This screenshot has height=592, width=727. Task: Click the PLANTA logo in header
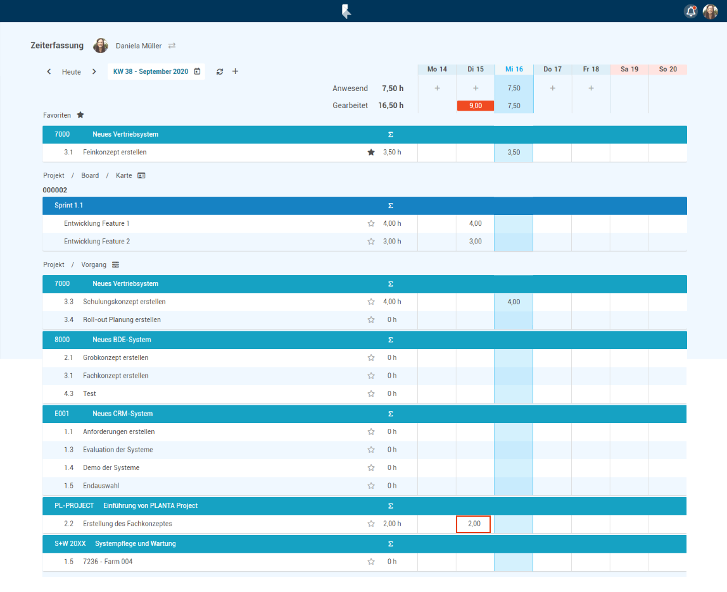(x=346, y=11)
